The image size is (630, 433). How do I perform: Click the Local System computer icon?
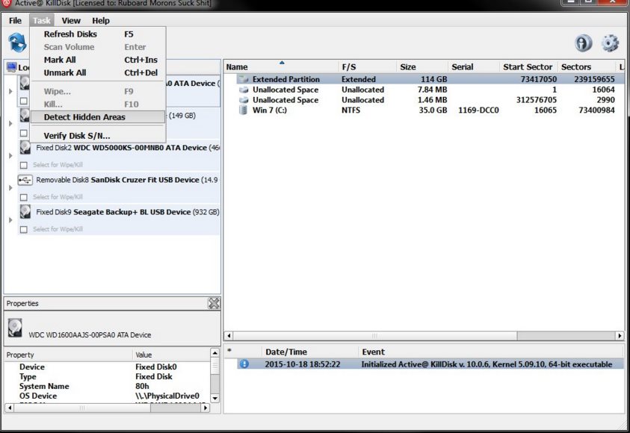(x=12, y=67)
